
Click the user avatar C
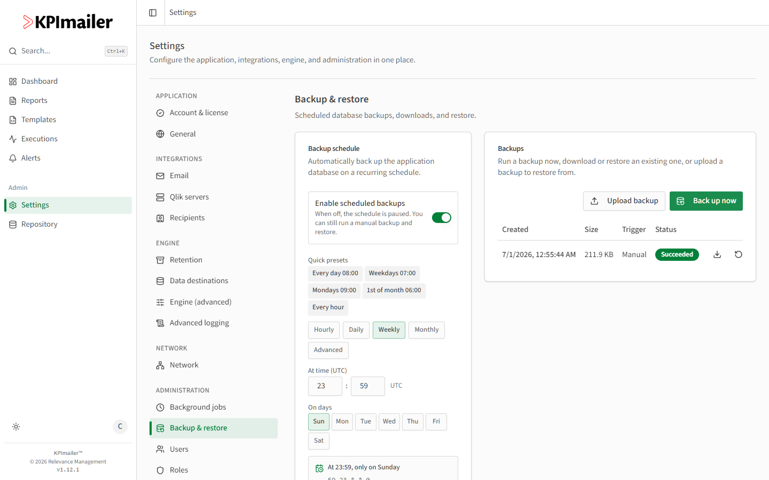click(x=120, y=427)
